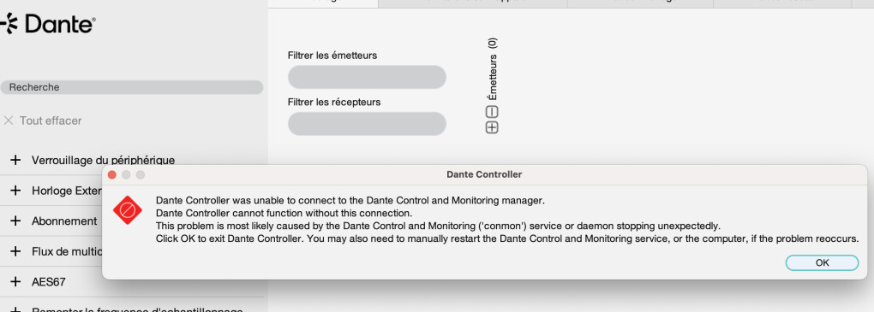Click the X icon beside Tout effacer
The width and height of the screenshot is (874, 312).
coord(9,121)
